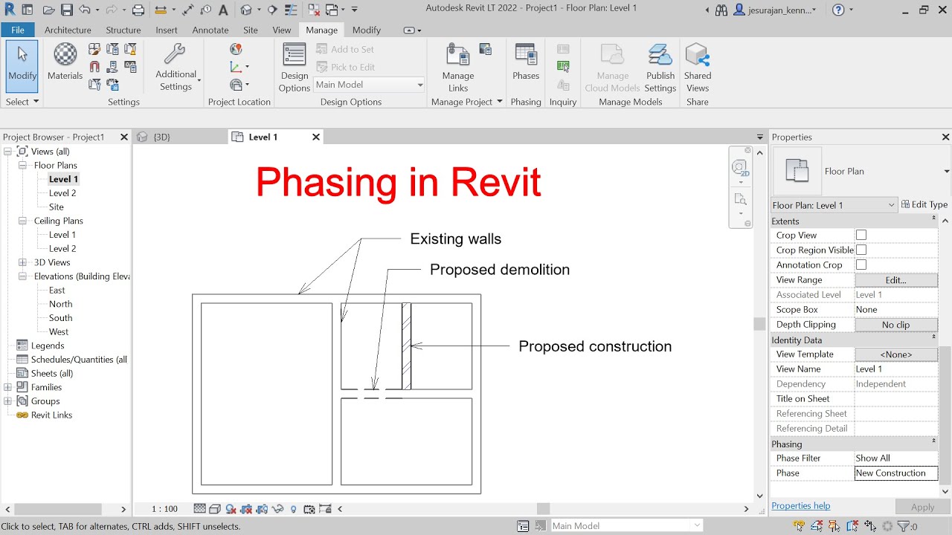This screenshot has height=535, width=952.
Task: Expand the Groups node
Action: (7, 401)
